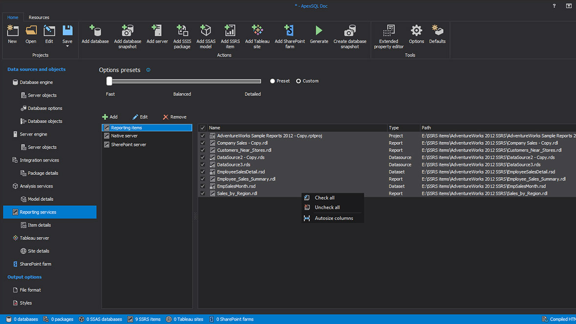The image size is (576, 324).
Task: Select the Custom radio button
Action: click(299, 81)
